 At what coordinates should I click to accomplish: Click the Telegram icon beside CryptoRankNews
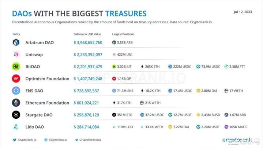click(76, 140)
